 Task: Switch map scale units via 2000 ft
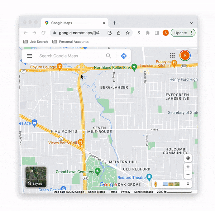174,192
